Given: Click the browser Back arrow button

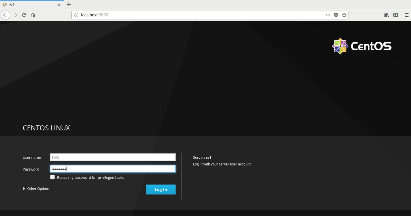Looking at the screenshot, I should (6, 15).
